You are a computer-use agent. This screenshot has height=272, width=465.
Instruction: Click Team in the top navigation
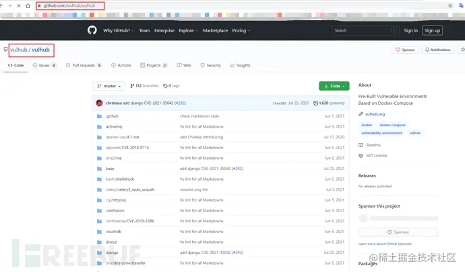[144, 30]
